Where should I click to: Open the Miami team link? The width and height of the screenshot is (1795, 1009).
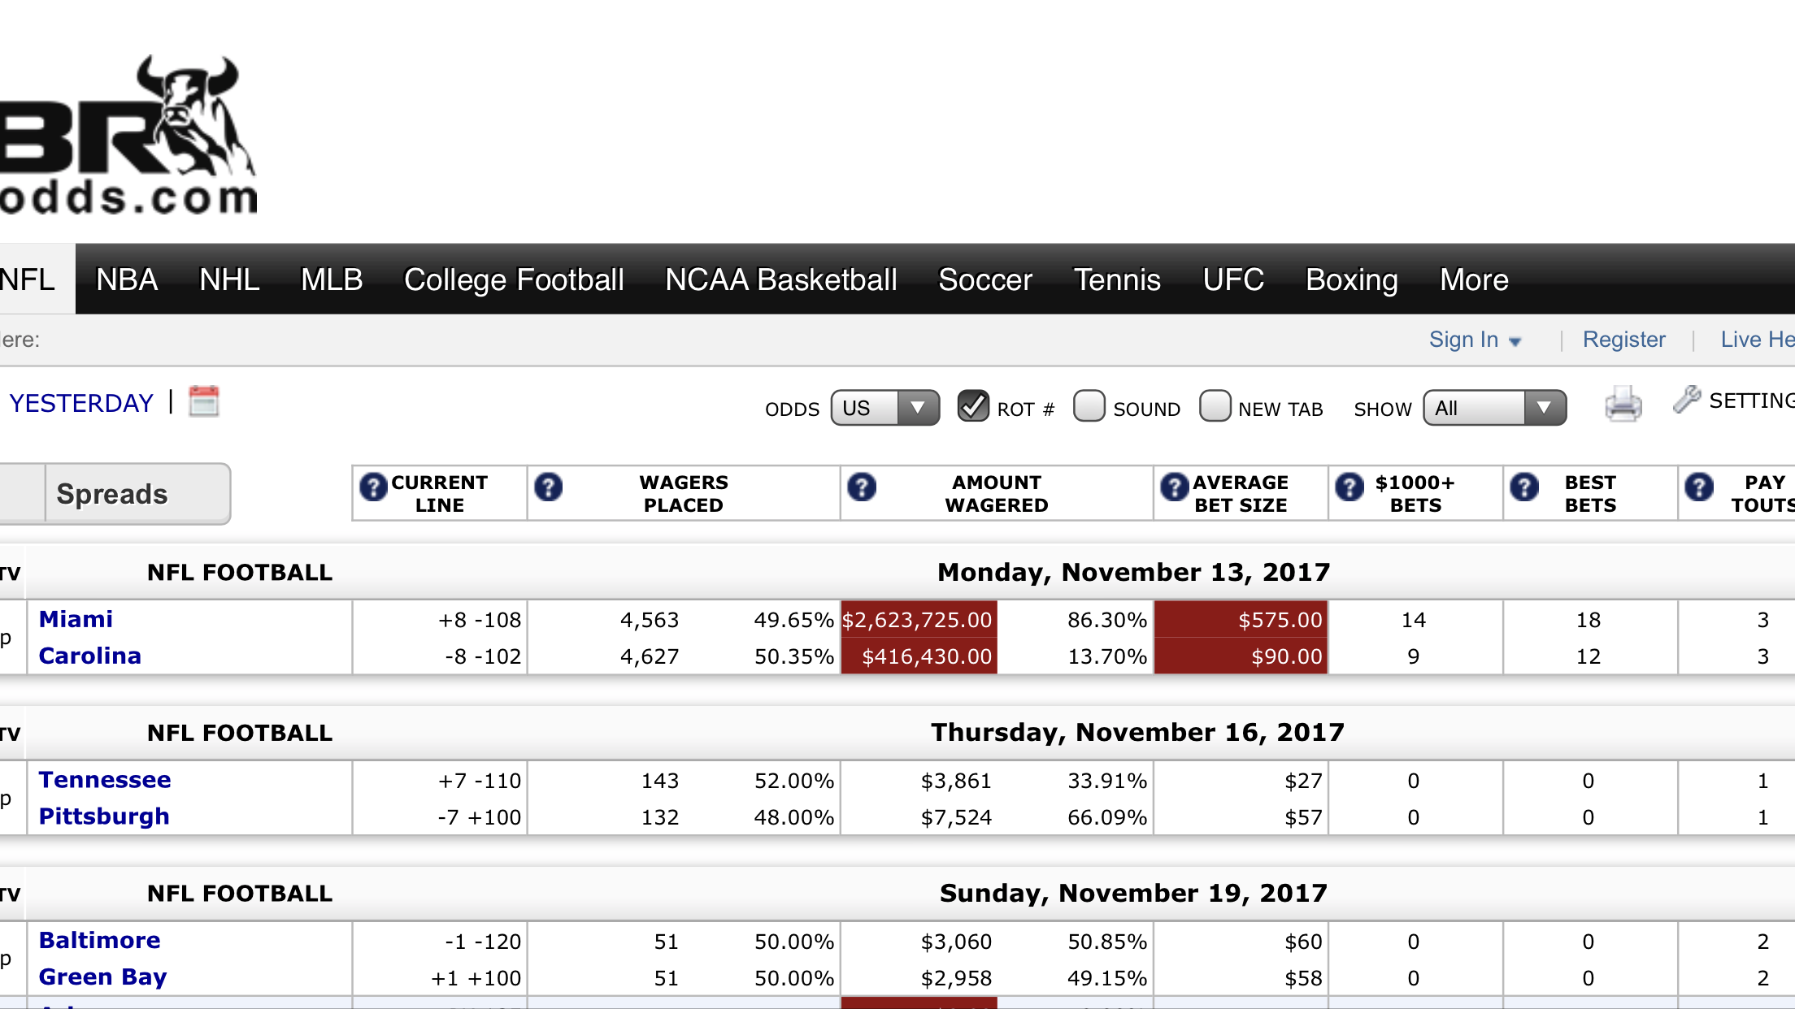pyautogui.click(x=76, y=619)
